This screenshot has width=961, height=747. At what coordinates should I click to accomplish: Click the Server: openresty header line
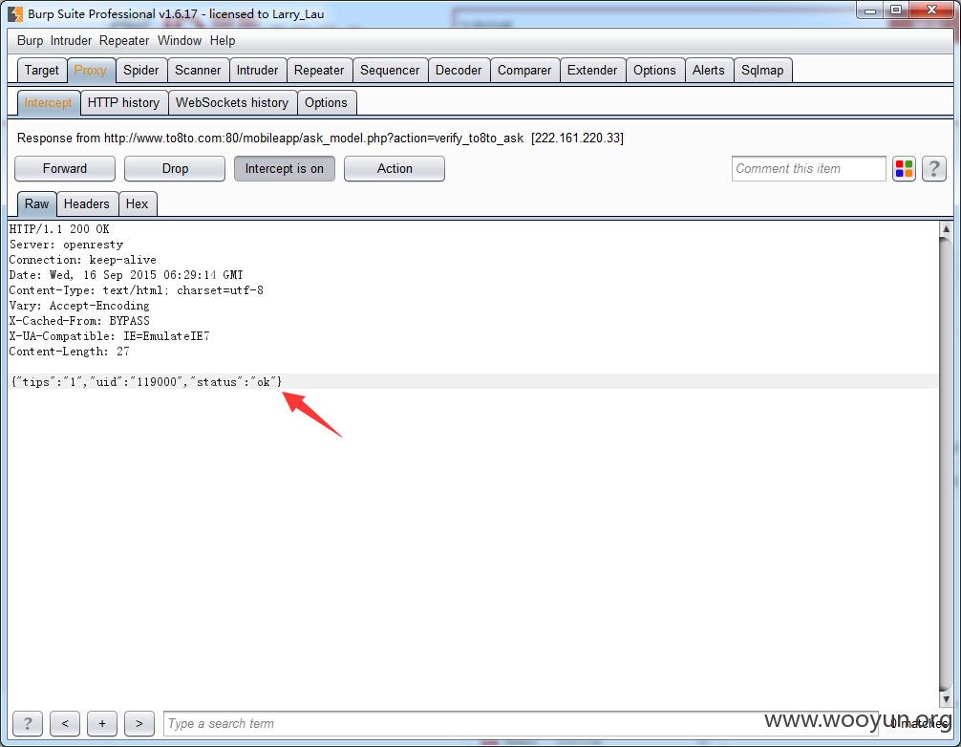tap(66, 245)
